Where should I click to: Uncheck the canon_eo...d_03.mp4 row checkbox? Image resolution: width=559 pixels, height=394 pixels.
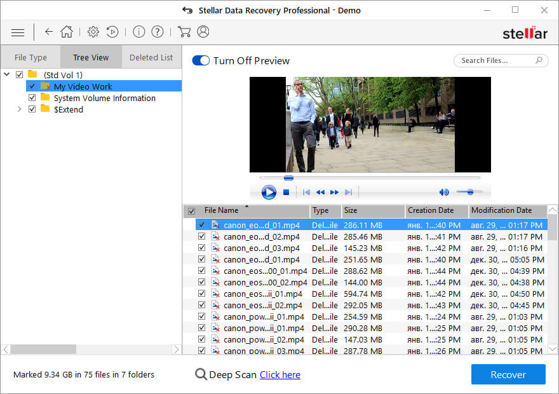pyautogui.click(x=202, y=247)
